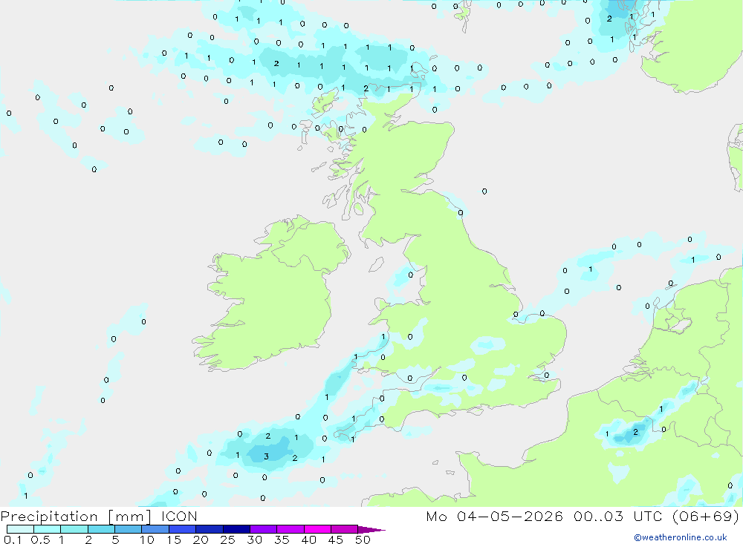Click the 25–30 mm navy legend swatch
The width and height of the screenshot is (743, 544).
[x=236, y=529]
